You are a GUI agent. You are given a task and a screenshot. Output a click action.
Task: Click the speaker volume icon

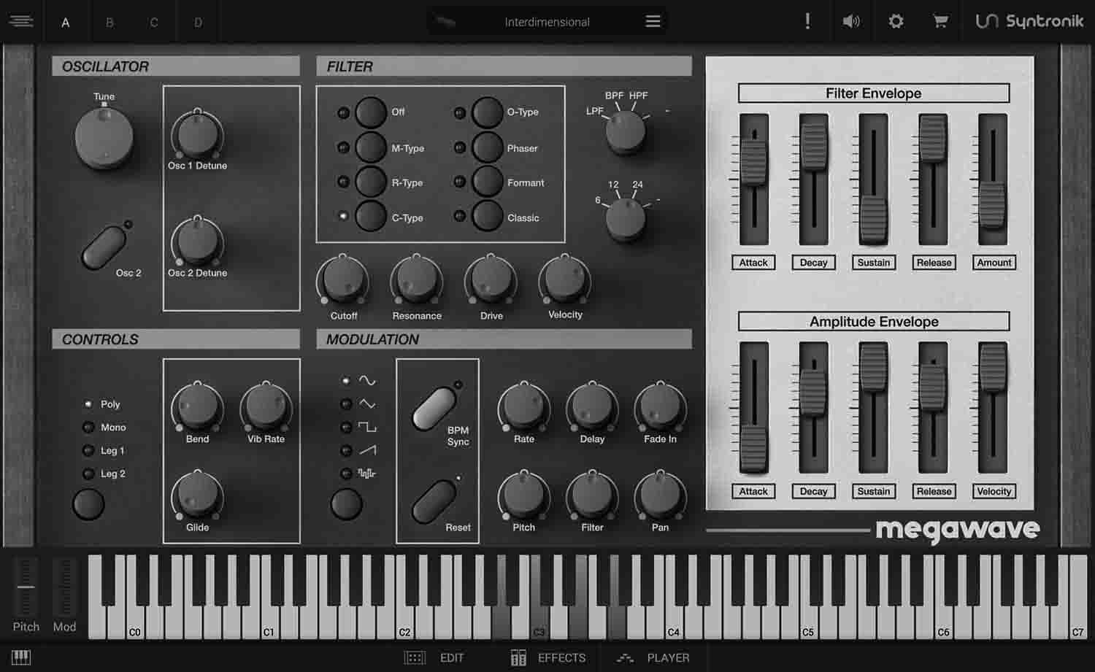pos(851,21)
